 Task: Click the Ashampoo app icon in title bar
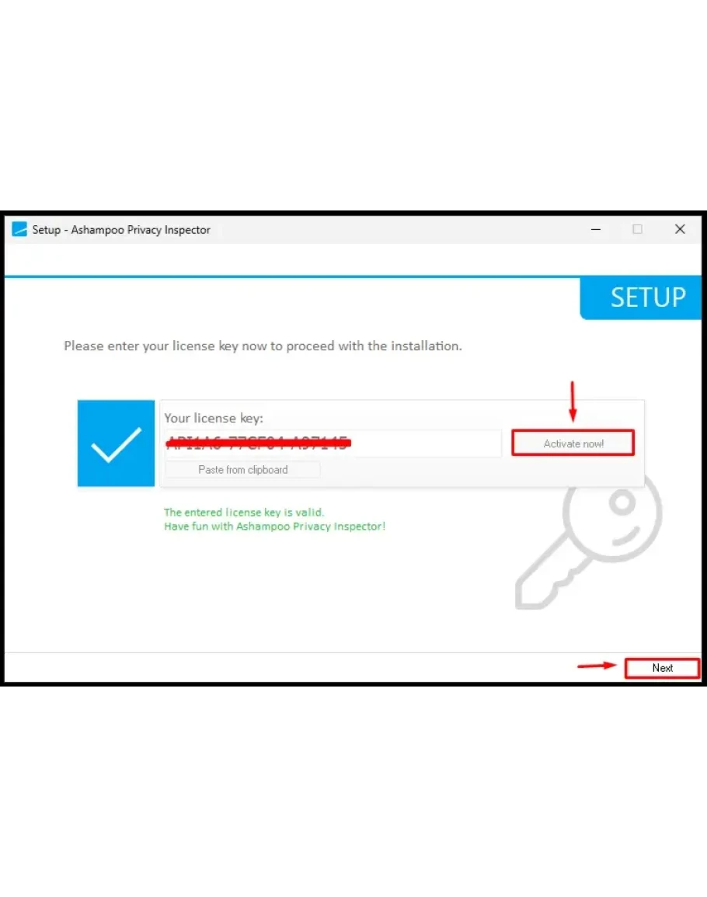(x=19, y=229)
